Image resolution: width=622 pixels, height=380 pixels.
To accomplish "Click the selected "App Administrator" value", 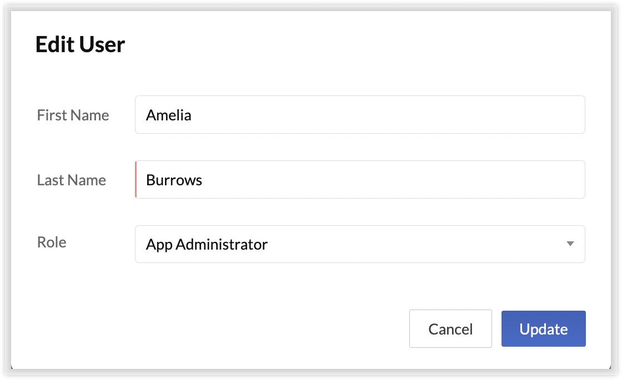I will click(x=207, y=245).
